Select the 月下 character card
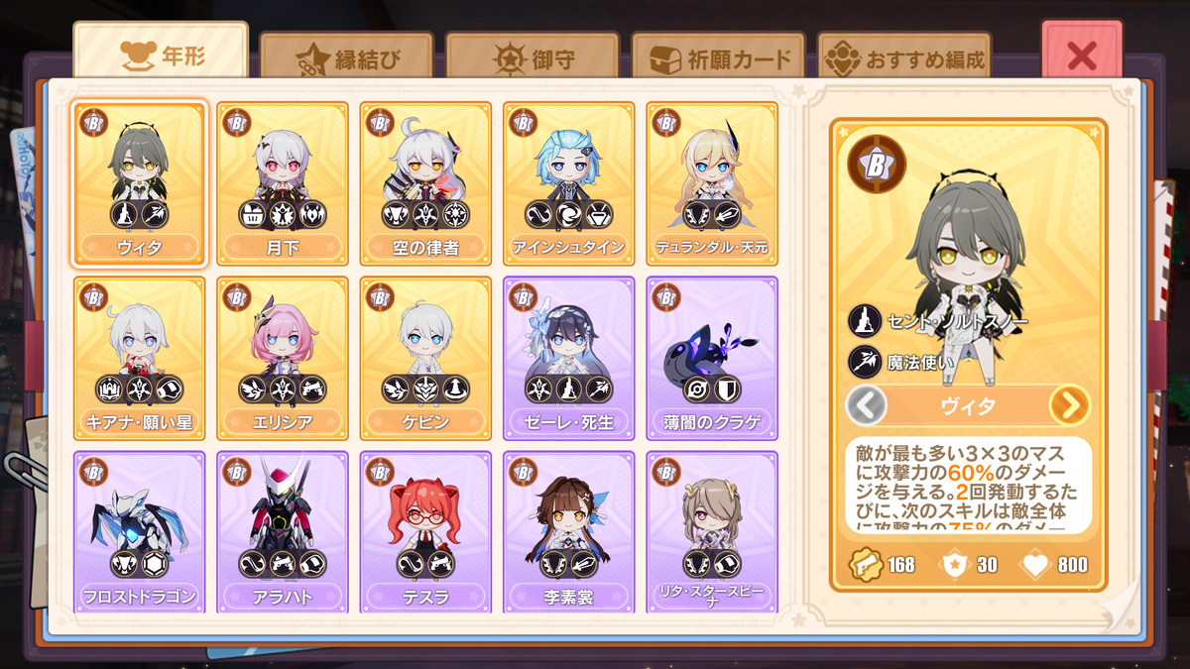This screenshot has height=669, width=1190. (282, 183)
